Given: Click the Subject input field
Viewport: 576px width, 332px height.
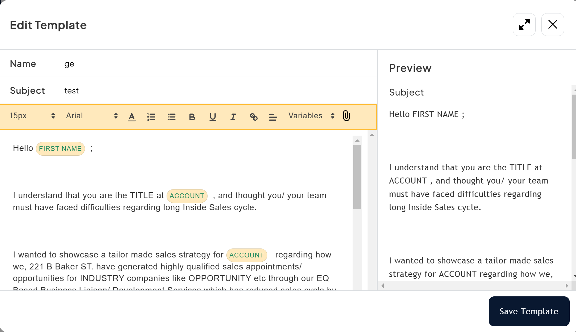Looking at the screenshot, I should 209,91.
